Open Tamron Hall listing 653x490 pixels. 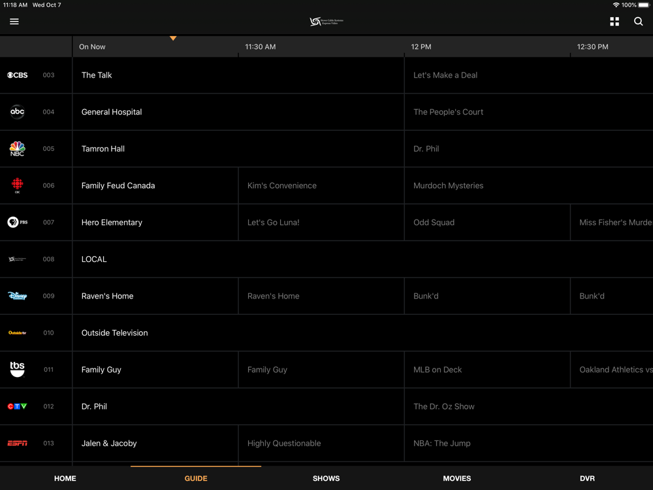coord(238,149)
